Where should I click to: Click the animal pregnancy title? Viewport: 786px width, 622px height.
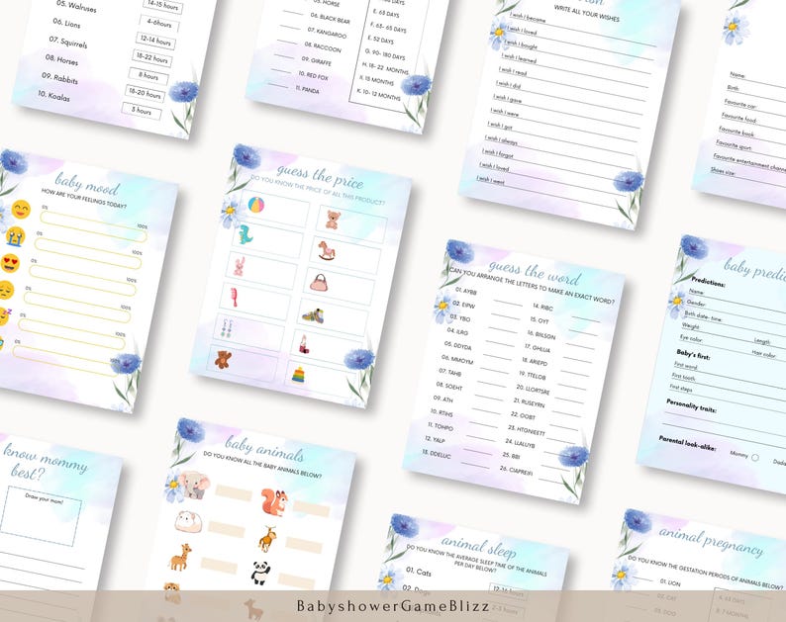pos(712,541)
